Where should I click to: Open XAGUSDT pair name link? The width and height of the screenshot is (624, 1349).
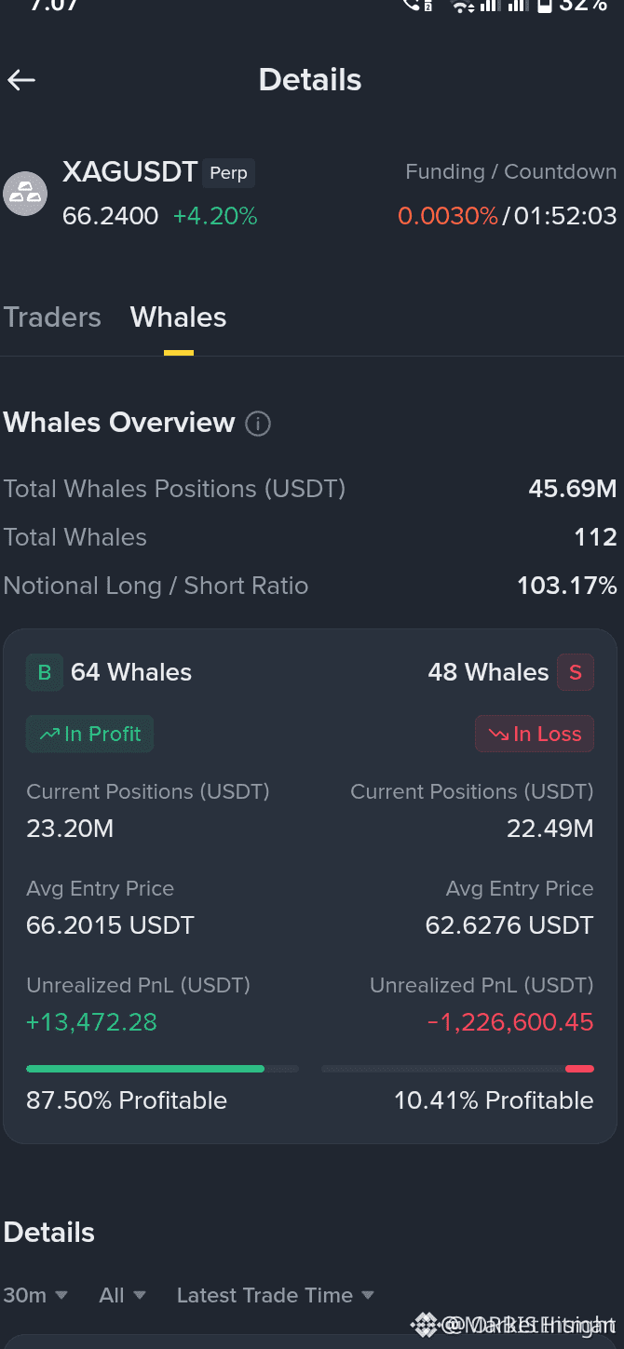(130, 172)
